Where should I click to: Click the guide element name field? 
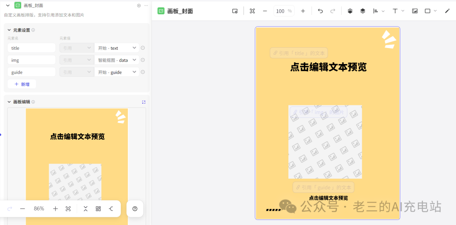tap(32, 72)
